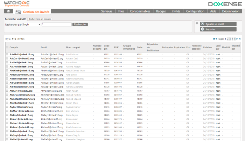The height and width of the screenshot is (141, 245).
Task: Click the home icon in the navigation bar
Action: click(x=8, y=12)
